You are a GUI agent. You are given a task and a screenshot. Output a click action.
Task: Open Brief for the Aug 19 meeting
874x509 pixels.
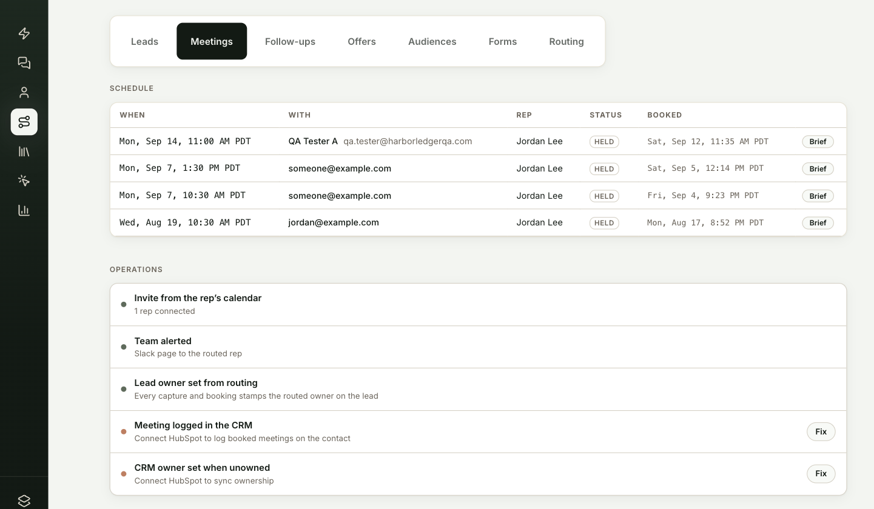(818, 222)
